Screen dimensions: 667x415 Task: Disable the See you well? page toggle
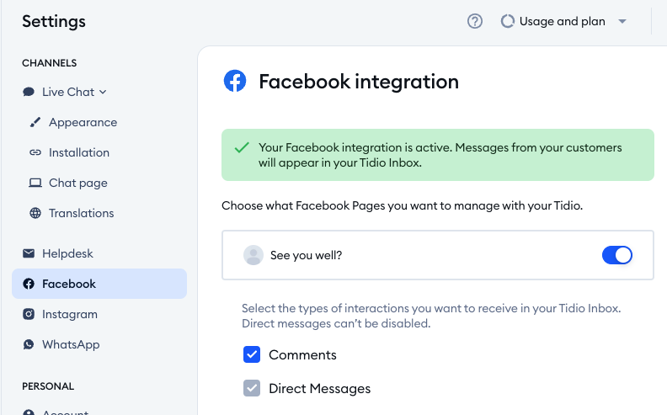point(616,255)
